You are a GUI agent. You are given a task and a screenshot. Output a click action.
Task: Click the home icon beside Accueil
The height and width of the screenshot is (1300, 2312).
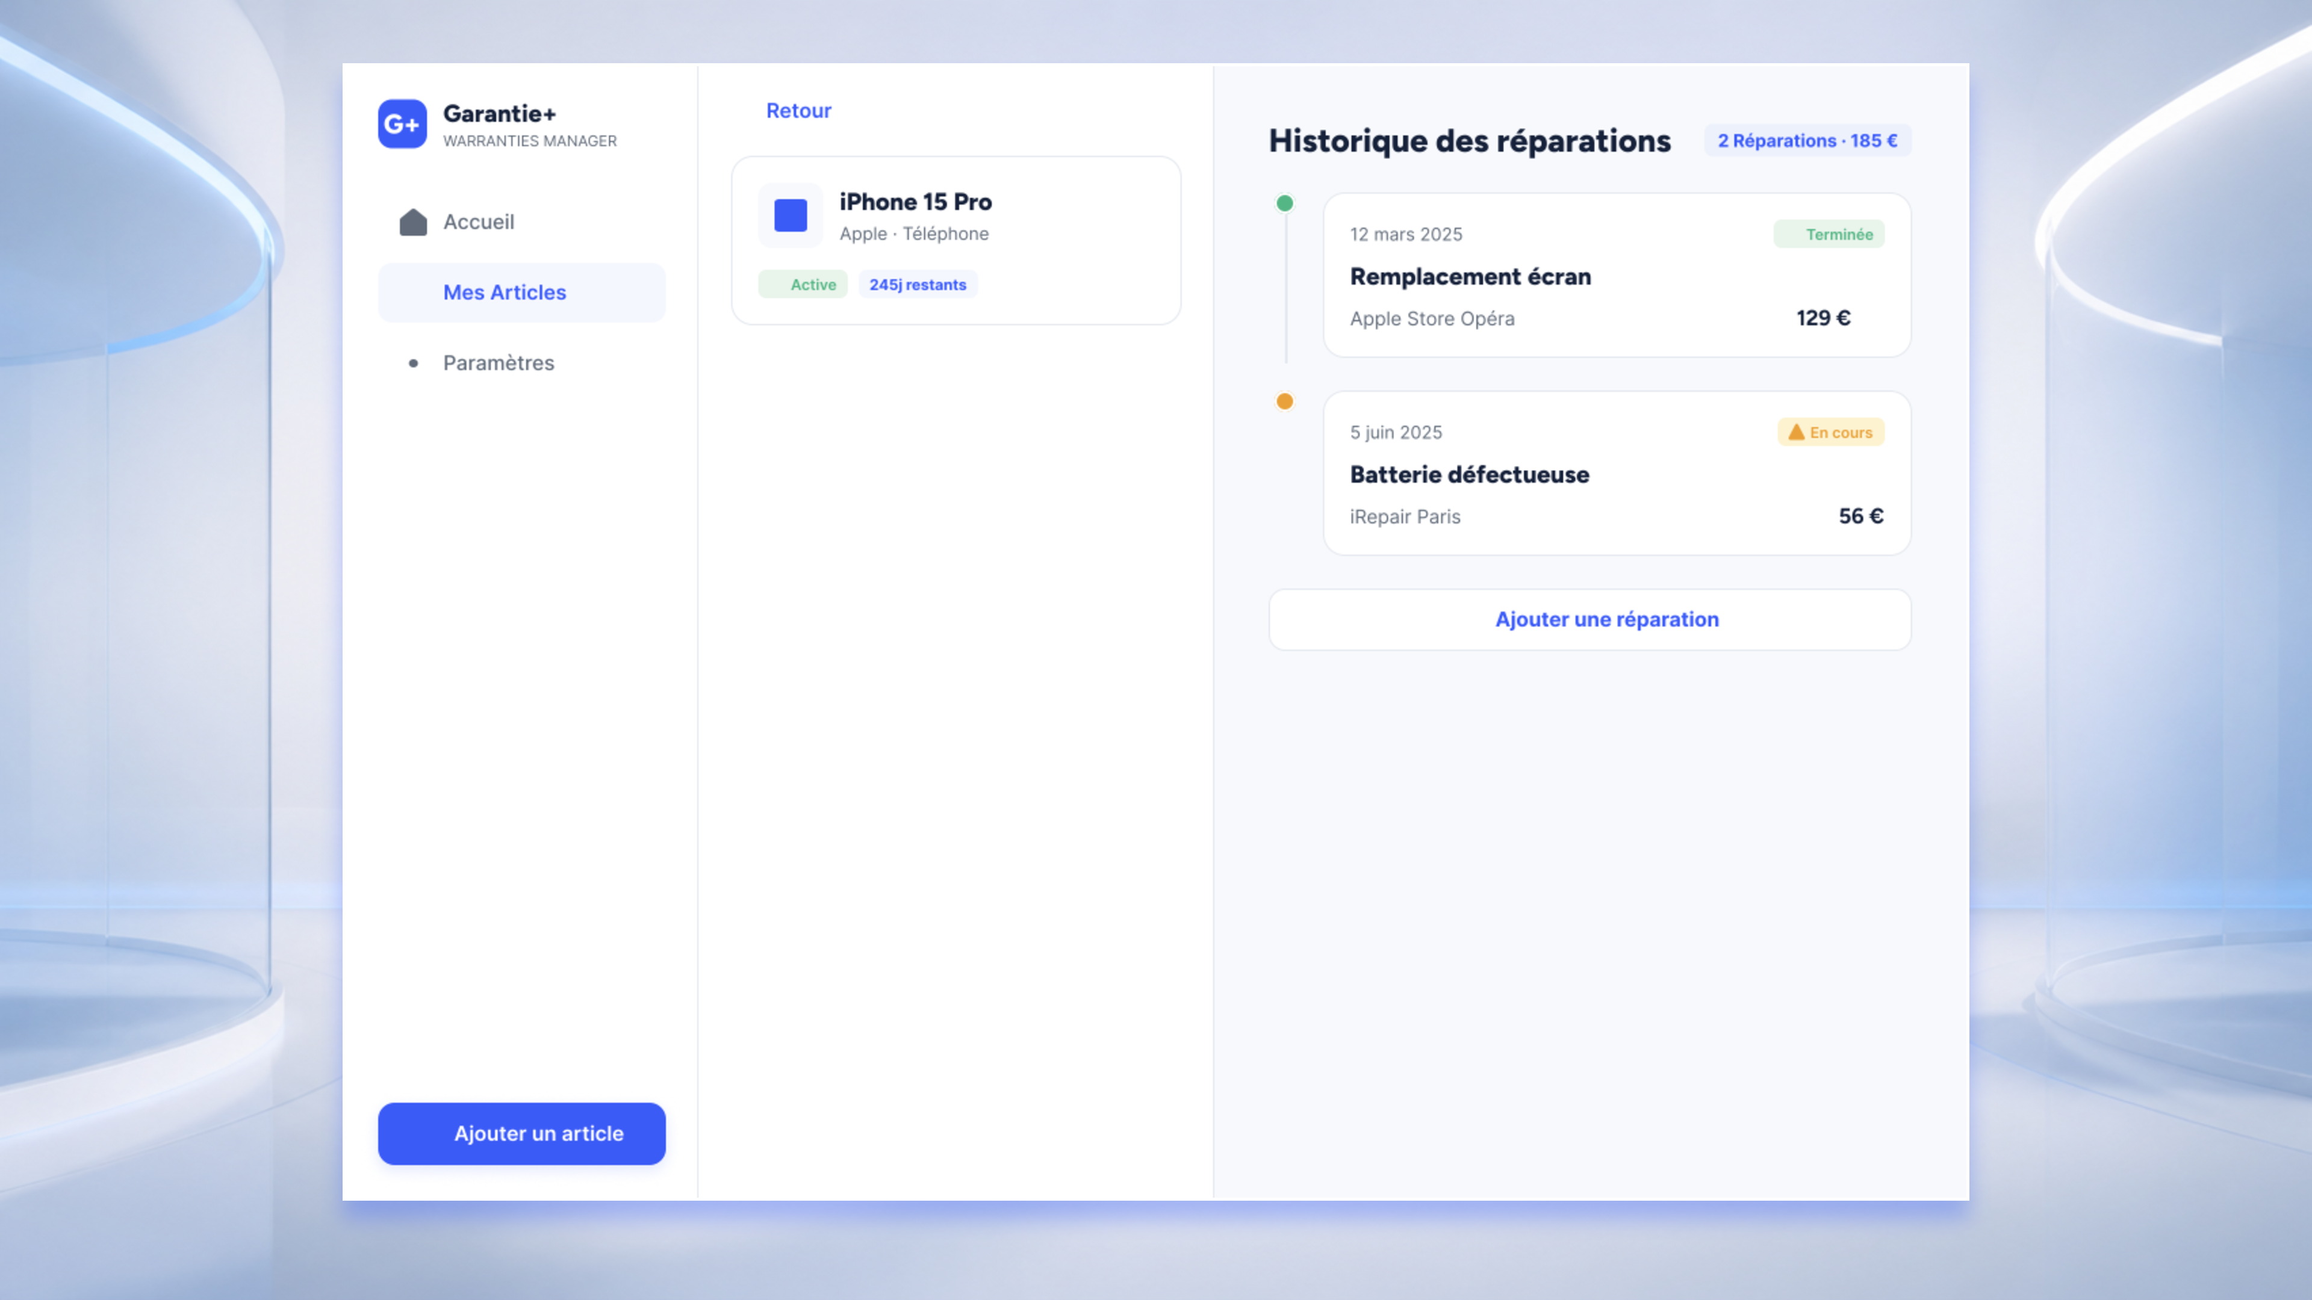[x=413, y=221]
